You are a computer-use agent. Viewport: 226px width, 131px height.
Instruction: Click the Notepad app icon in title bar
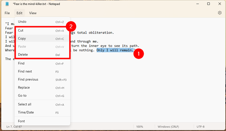[x=7, y=4]
